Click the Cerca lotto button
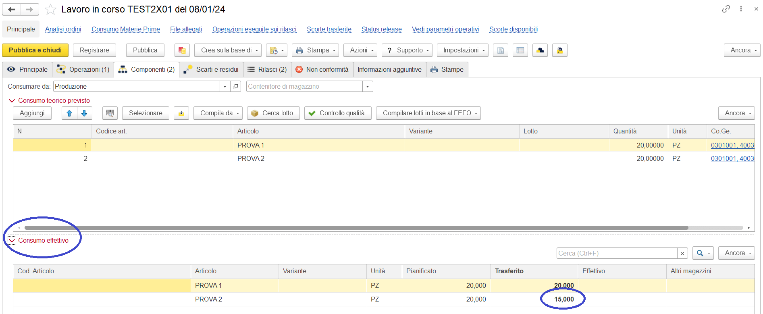The width and height of the screenshot is (763, 314). 273,113
